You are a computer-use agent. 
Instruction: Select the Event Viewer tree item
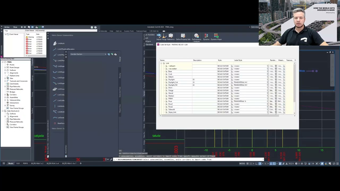[x=14, y=34]
